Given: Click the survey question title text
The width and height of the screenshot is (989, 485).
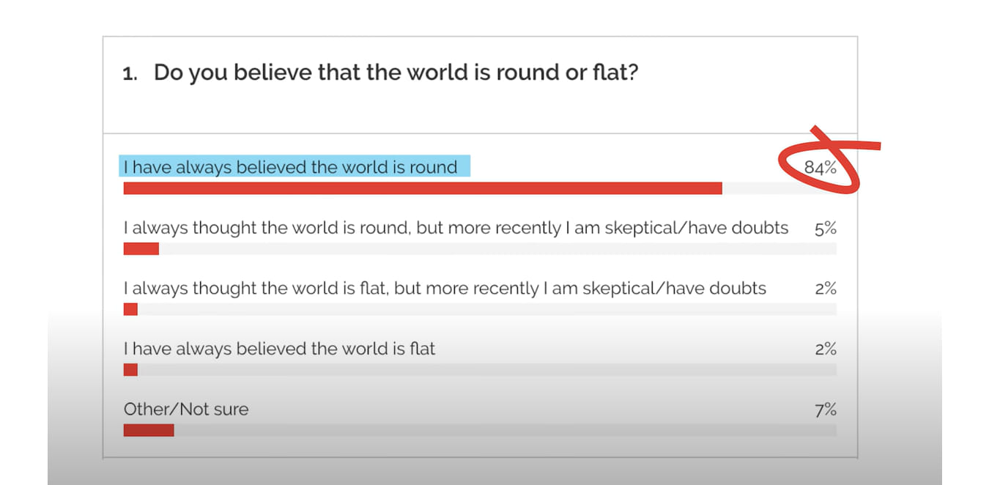Looking at the screenshot, I should click(396, 73).
